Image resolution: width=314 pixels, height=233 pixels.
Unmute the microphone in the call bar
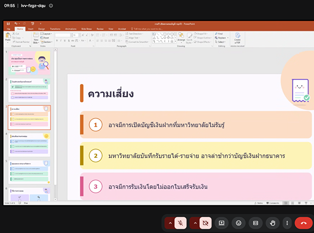pyautogui.click(x=180, y=223)
